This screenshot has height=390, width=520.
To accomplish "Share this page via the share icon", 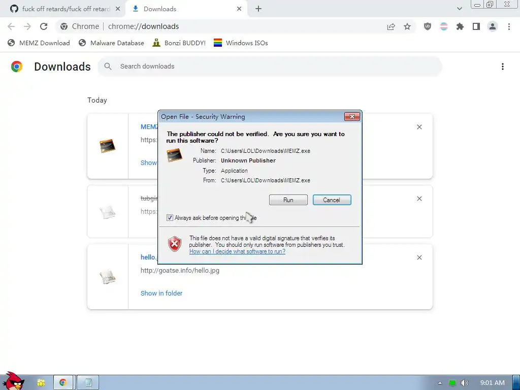I will (x=391, y=26).
